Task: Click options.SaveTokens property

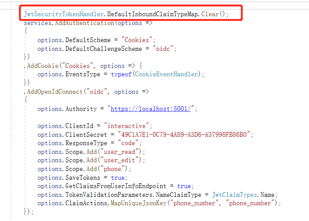Action: click(x=69, y=178)
